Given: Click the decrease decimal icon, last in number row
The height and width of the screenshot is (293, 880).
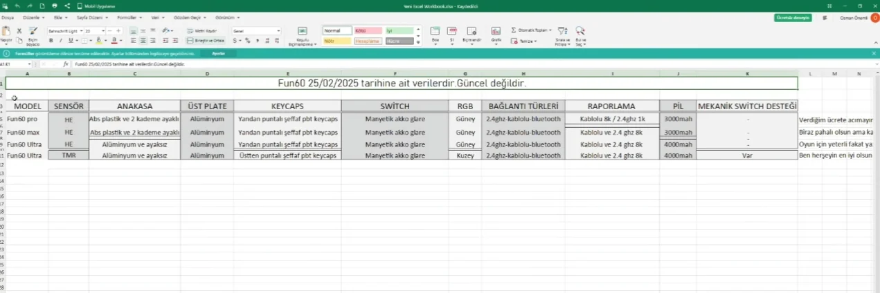Looking at the screenshot, I should point(278,41).
